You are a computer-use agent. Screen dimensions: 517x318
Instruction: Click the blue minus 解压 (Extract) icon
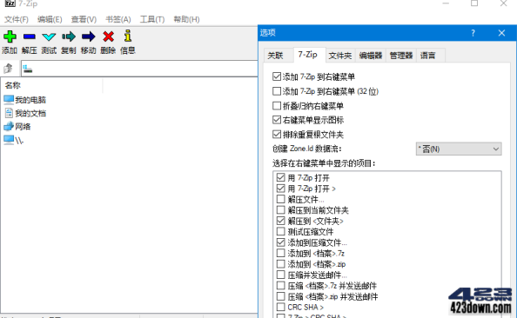tap(30, 36)
